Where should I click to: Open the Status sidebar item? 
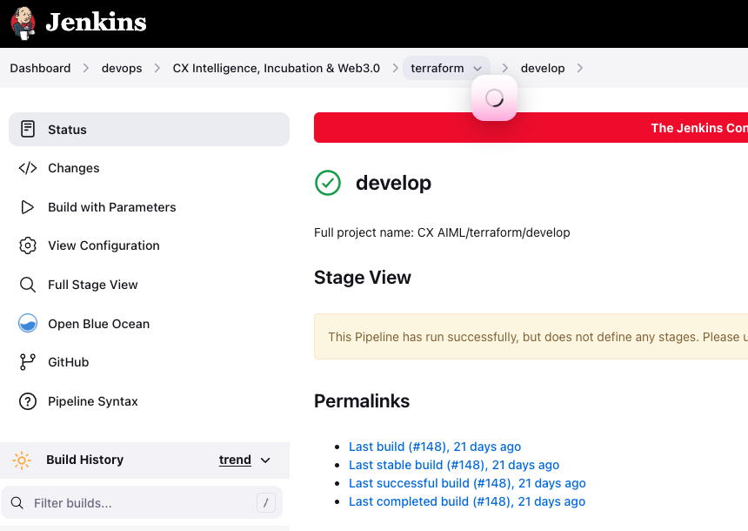(x=149, y=129)
